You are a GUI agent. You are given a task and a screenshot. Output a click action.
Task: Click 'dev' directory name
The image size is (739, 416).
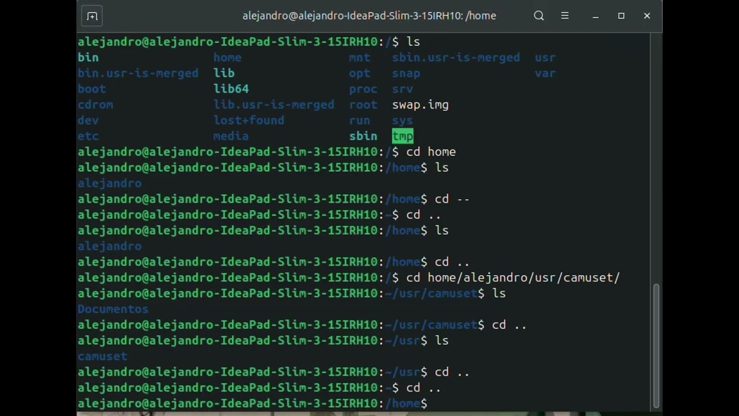(88, 120)
